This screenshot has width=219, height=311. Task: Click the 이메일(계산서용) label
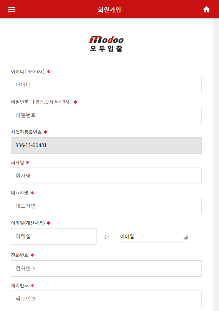28,223
